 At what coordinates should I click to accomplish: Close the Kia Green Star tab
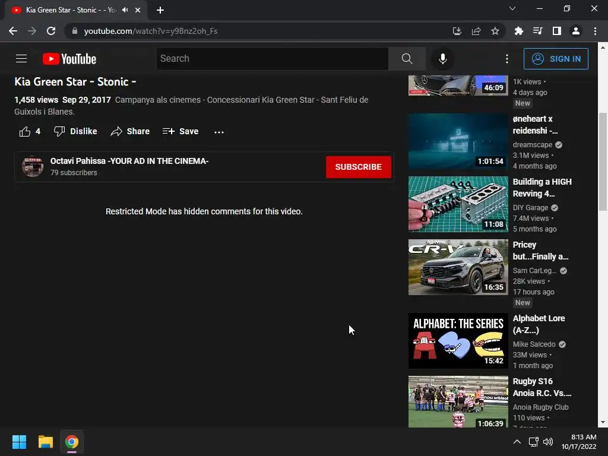click(138, 10)
